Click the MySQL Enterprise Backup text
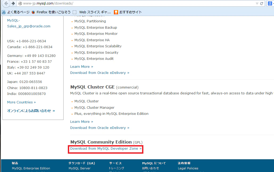The height and width of the screenshot is (172, 274). tap(96, 27)
